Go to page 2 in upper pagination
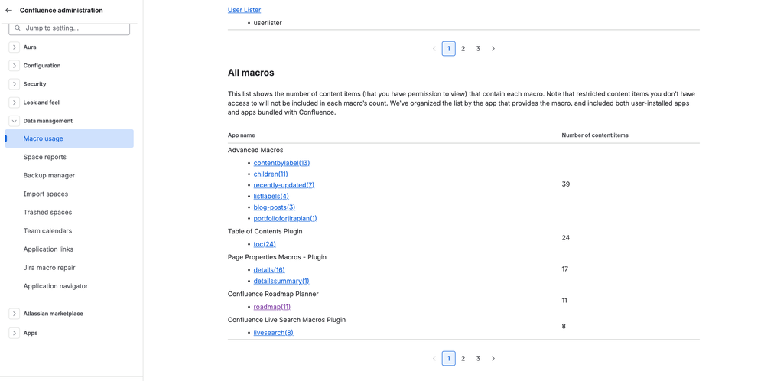 [463, 49]
